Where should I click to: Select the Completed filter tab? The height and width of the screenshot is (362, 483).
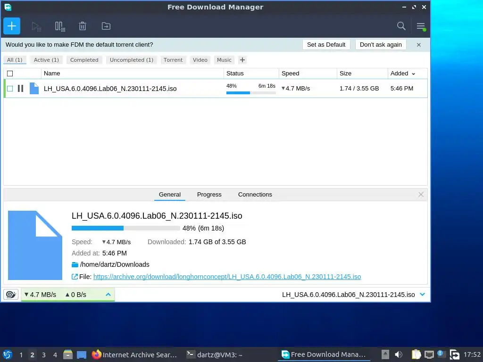[x=84, y=60]
